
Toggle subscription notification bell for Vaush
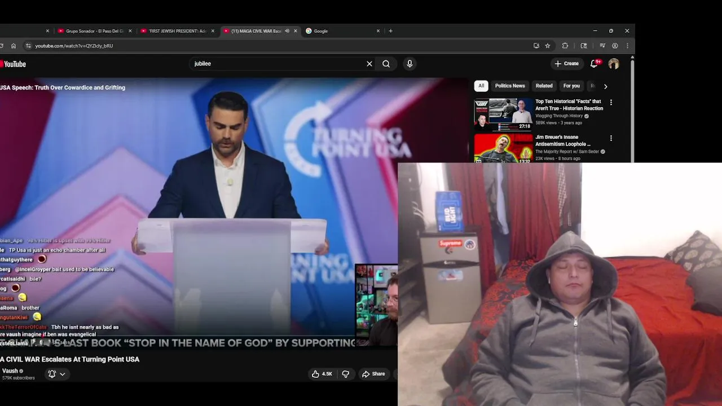[52, 374]
